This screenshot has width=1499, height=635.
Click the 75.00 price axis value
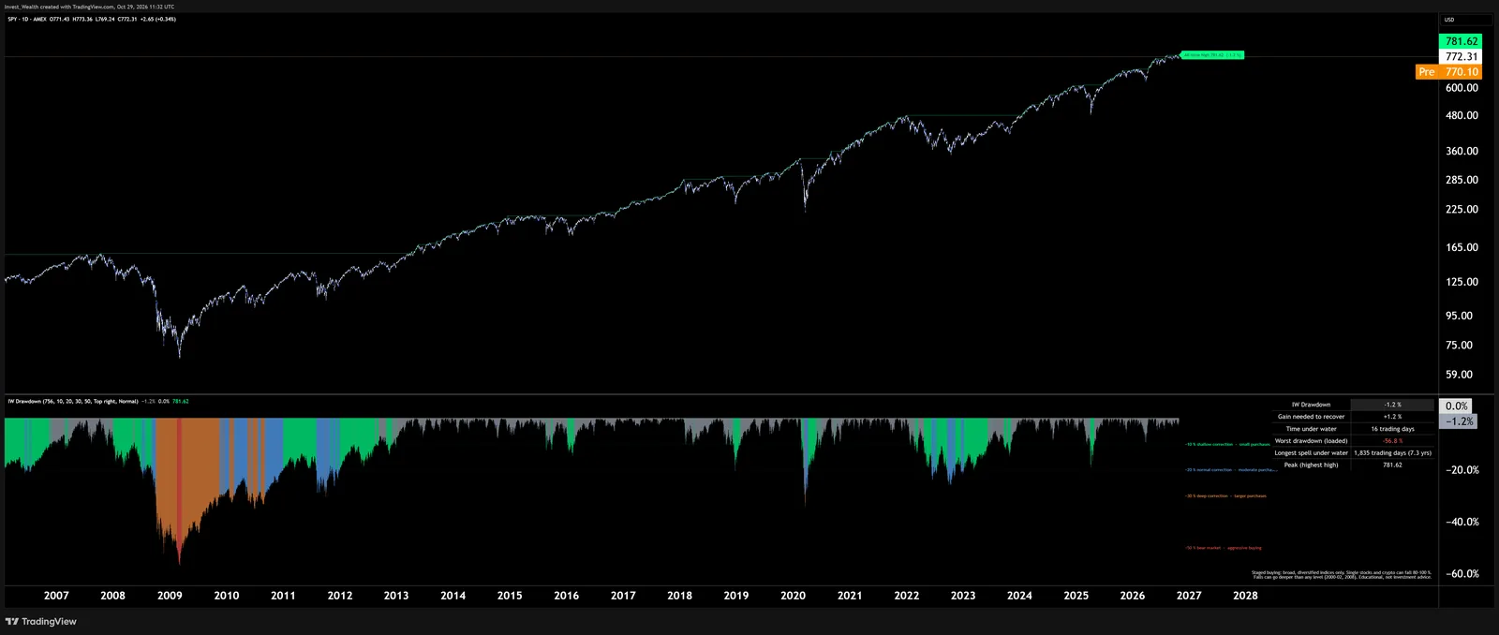coord(1459,346)
